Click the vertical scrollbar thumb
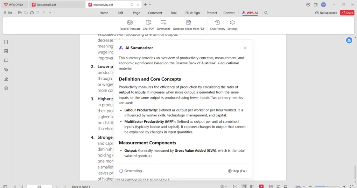The height and width of the screenshot is (188, 357). (x=355, y=172)
